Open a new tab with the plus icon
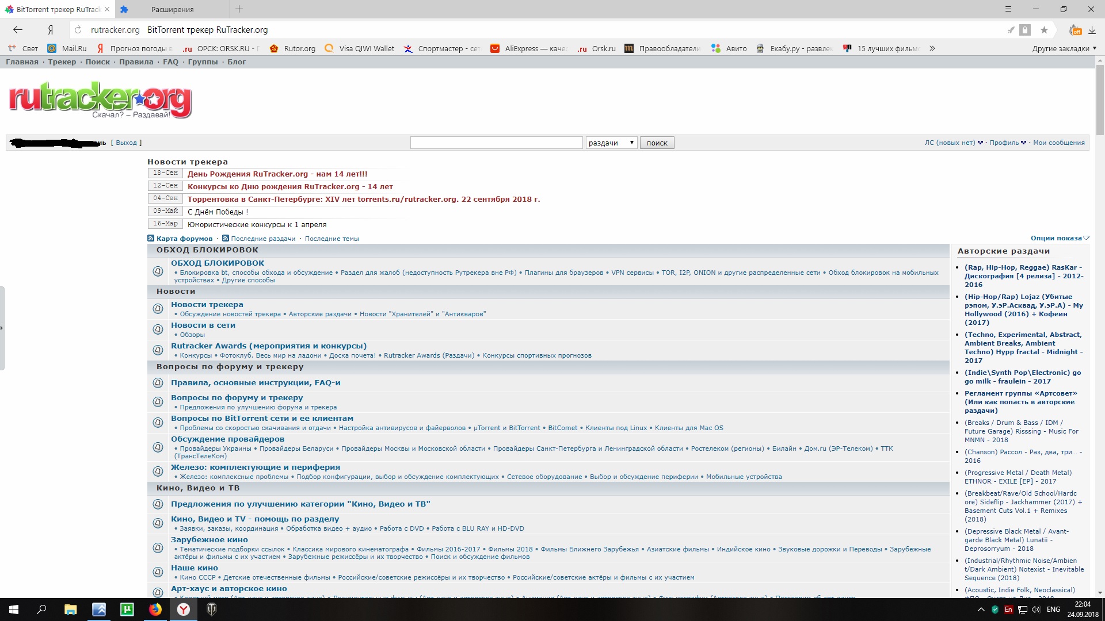 [x=239, y=9]
